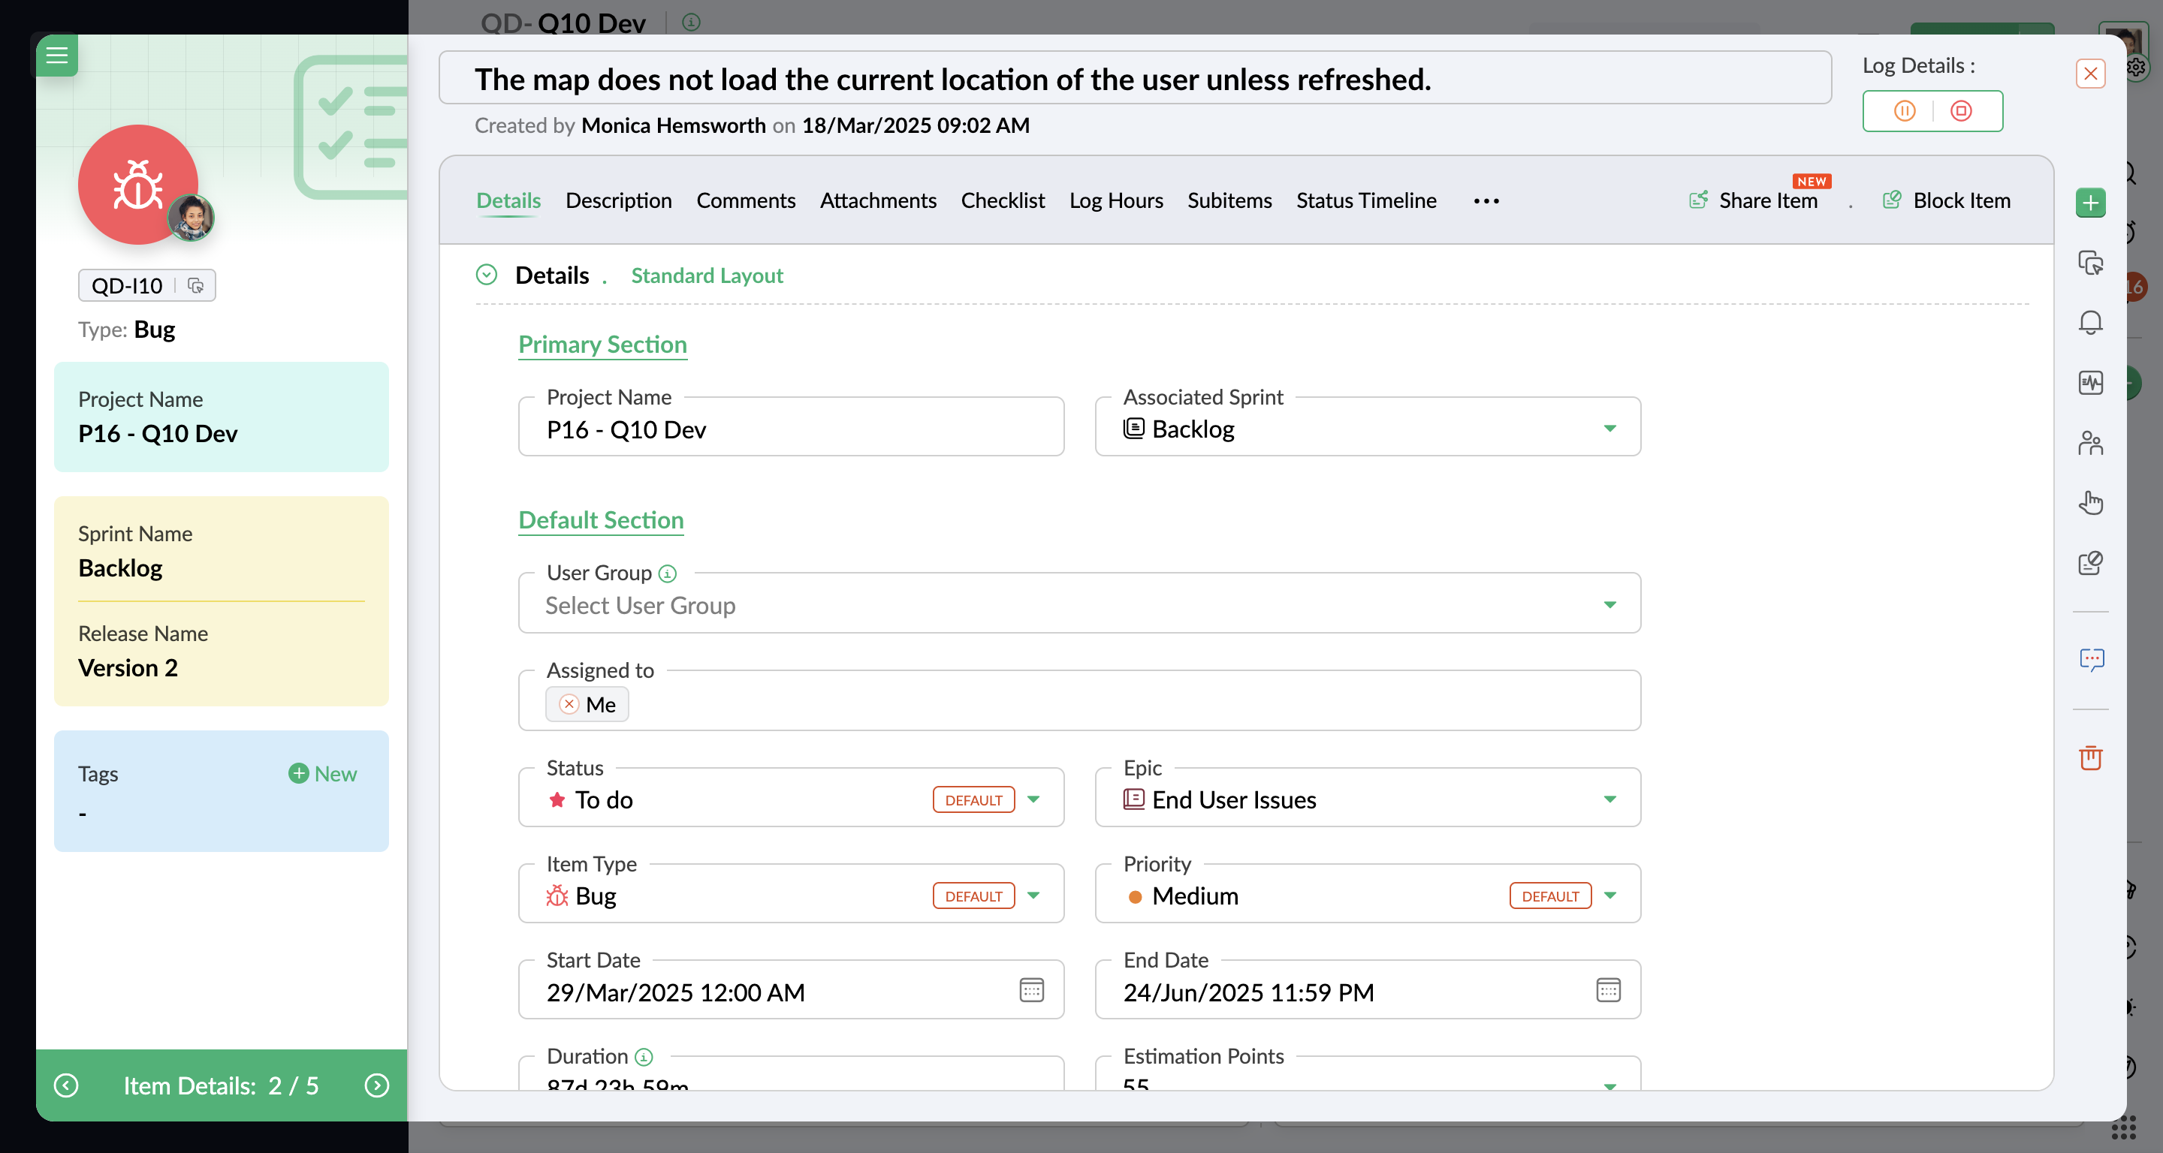Remove 'Me' from Assigned to field

tap(569, 704)
